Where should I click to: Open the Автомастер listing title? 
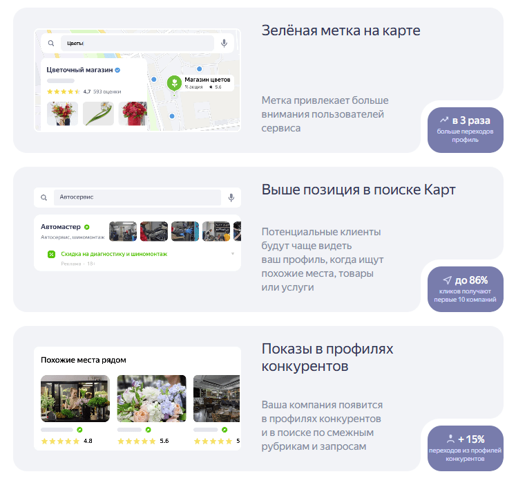point(61,227)
